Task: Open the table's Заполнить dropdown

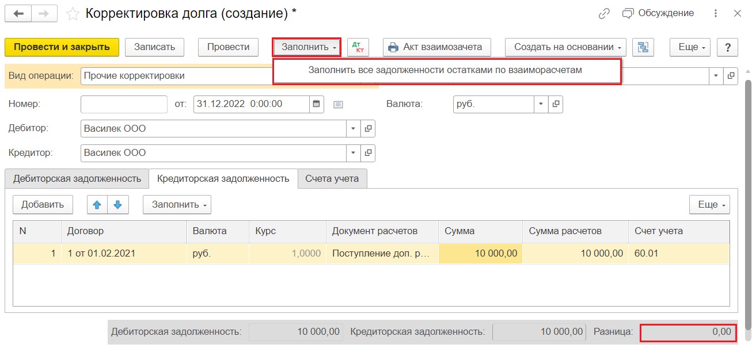Action: pos(177,204)
